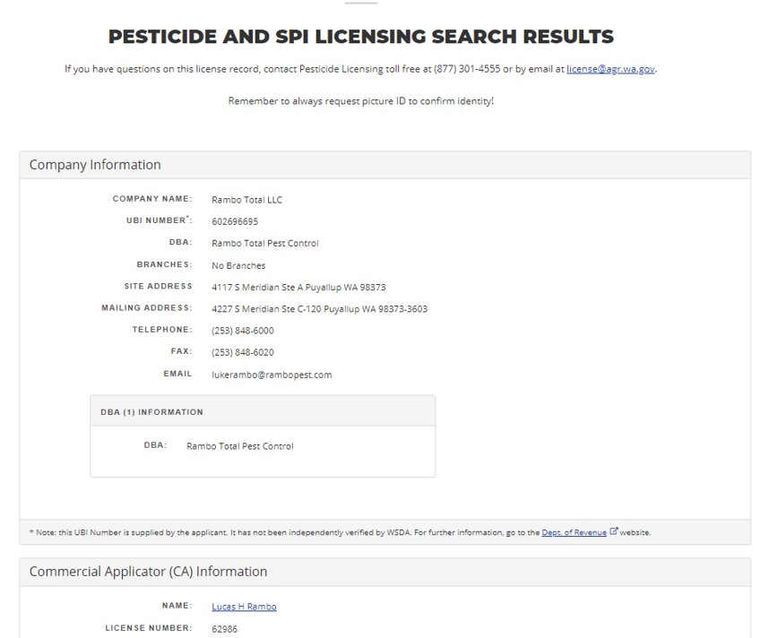769x638 pixels.
Task: Click the license@agr.wa.gov email link
Action: pyautogui.click(x=610, y=69)
